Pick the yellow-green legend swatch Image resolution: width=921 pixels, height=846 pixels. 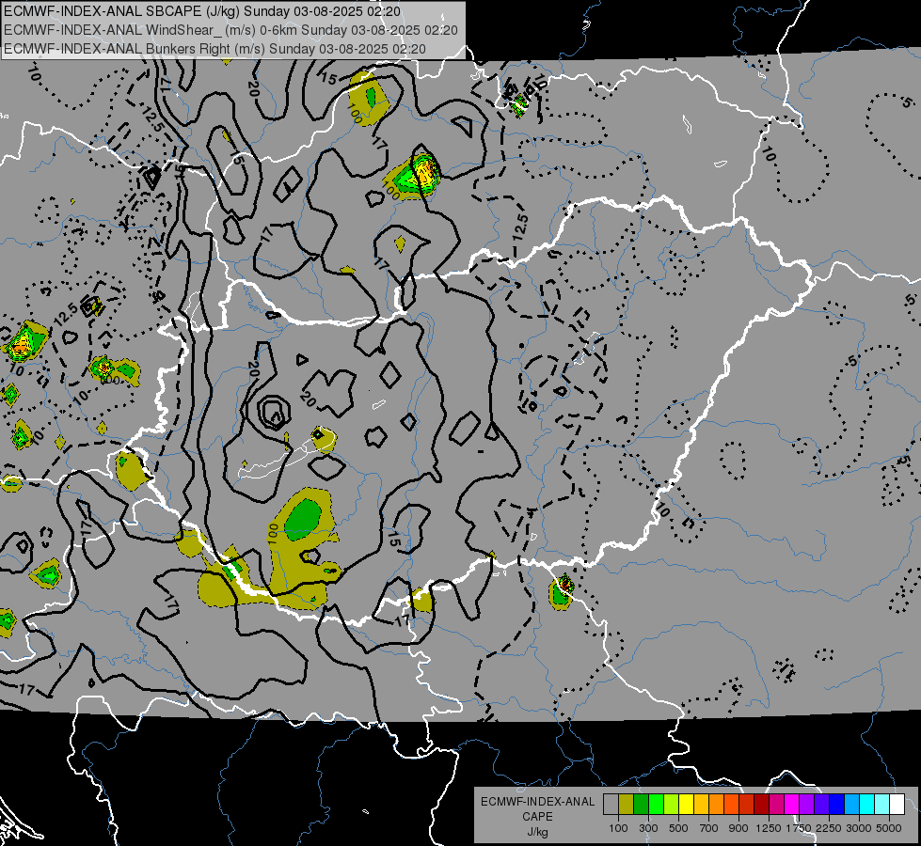click(x=671, y=805)
